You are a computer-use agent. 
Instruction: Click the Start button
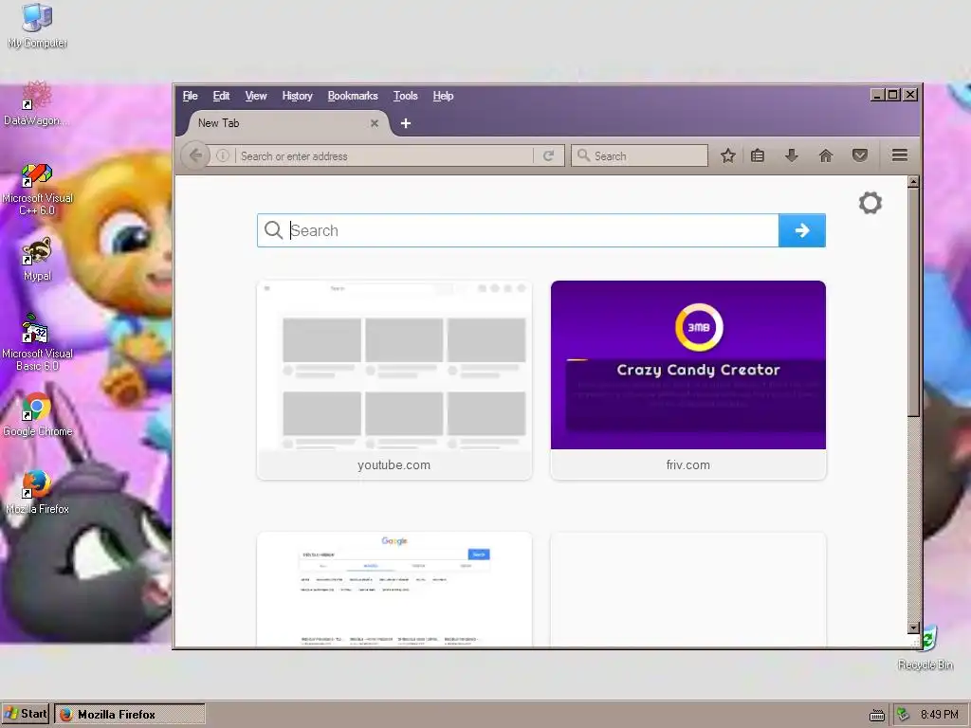tap(26, 714)
